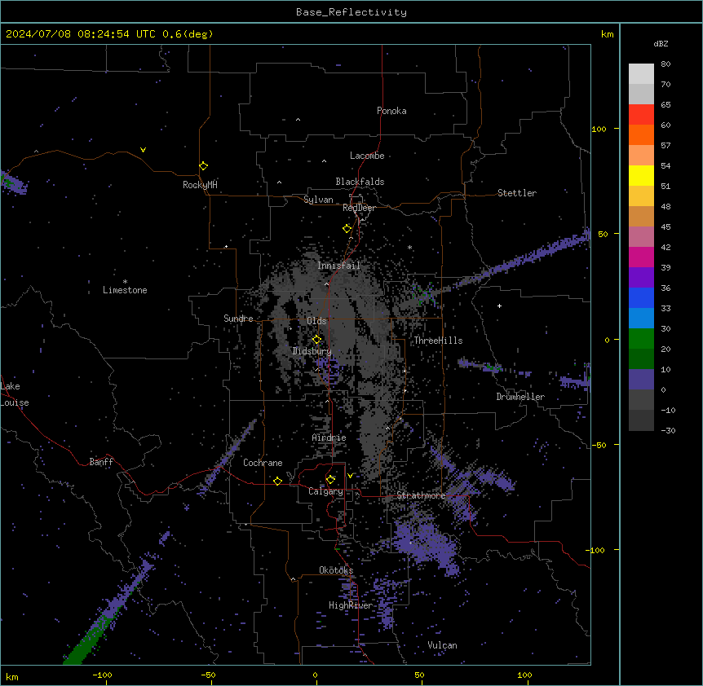703x686 pixels.
Task: Click the 100 tick on horizontal axis
Action: tap(524, 675)
